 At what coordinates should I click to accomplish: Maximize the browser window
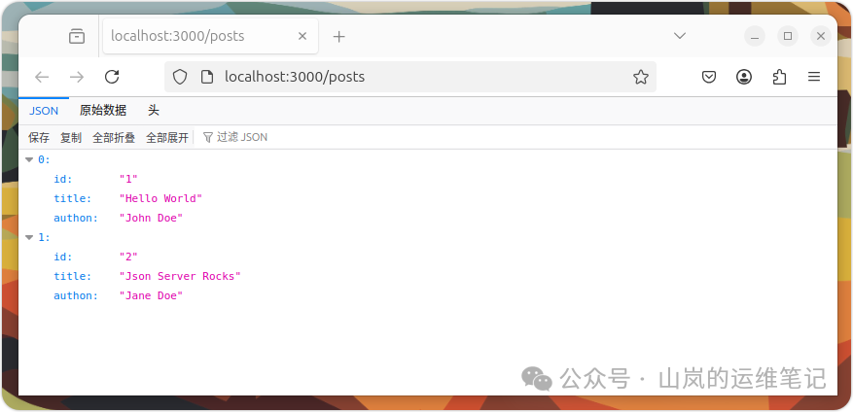pos(788,36)
